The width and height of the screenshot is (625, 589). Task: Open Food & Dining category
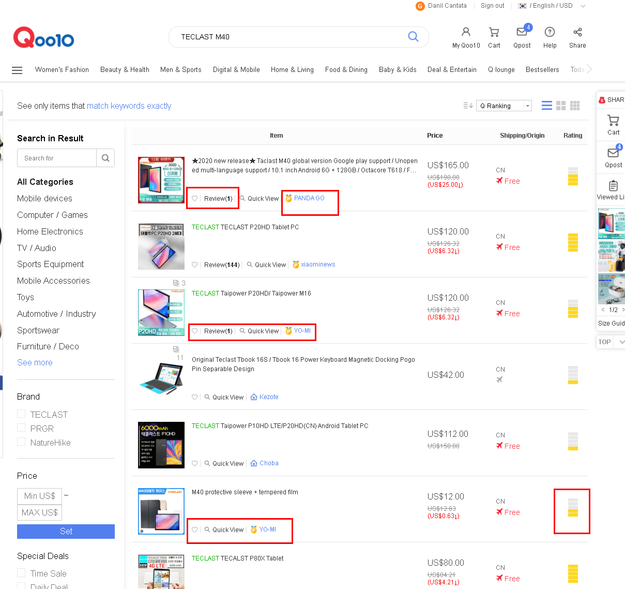pyautogui.click(x=346, y=70)
